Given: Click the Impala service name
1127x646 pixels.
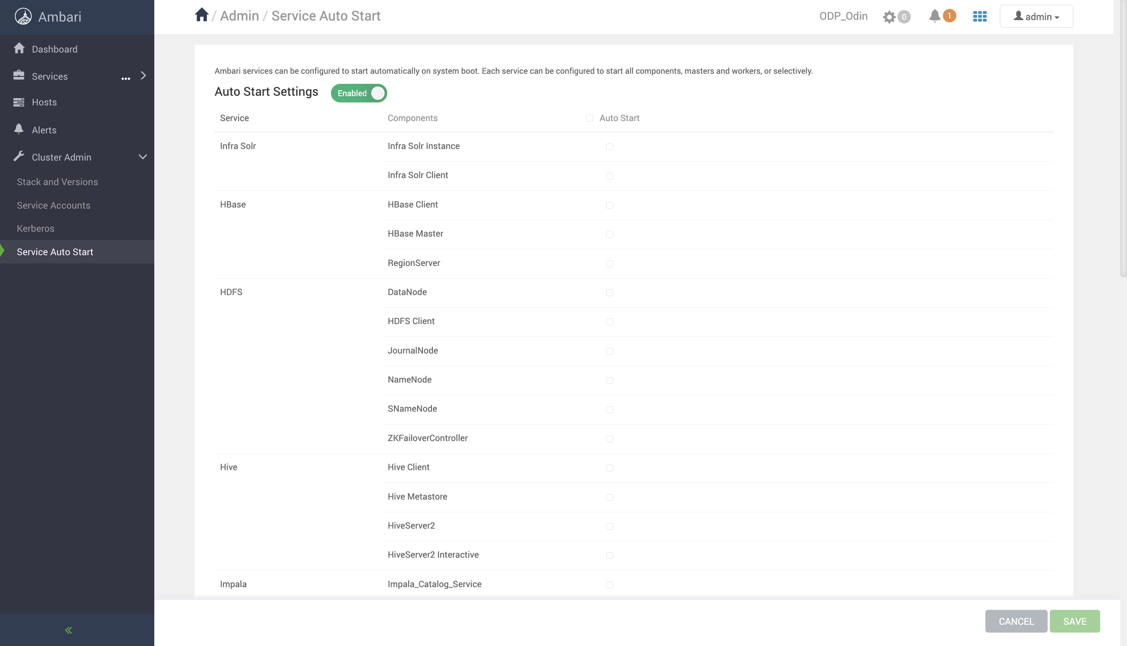Looking at the screenshot, I should coord(233,584).
